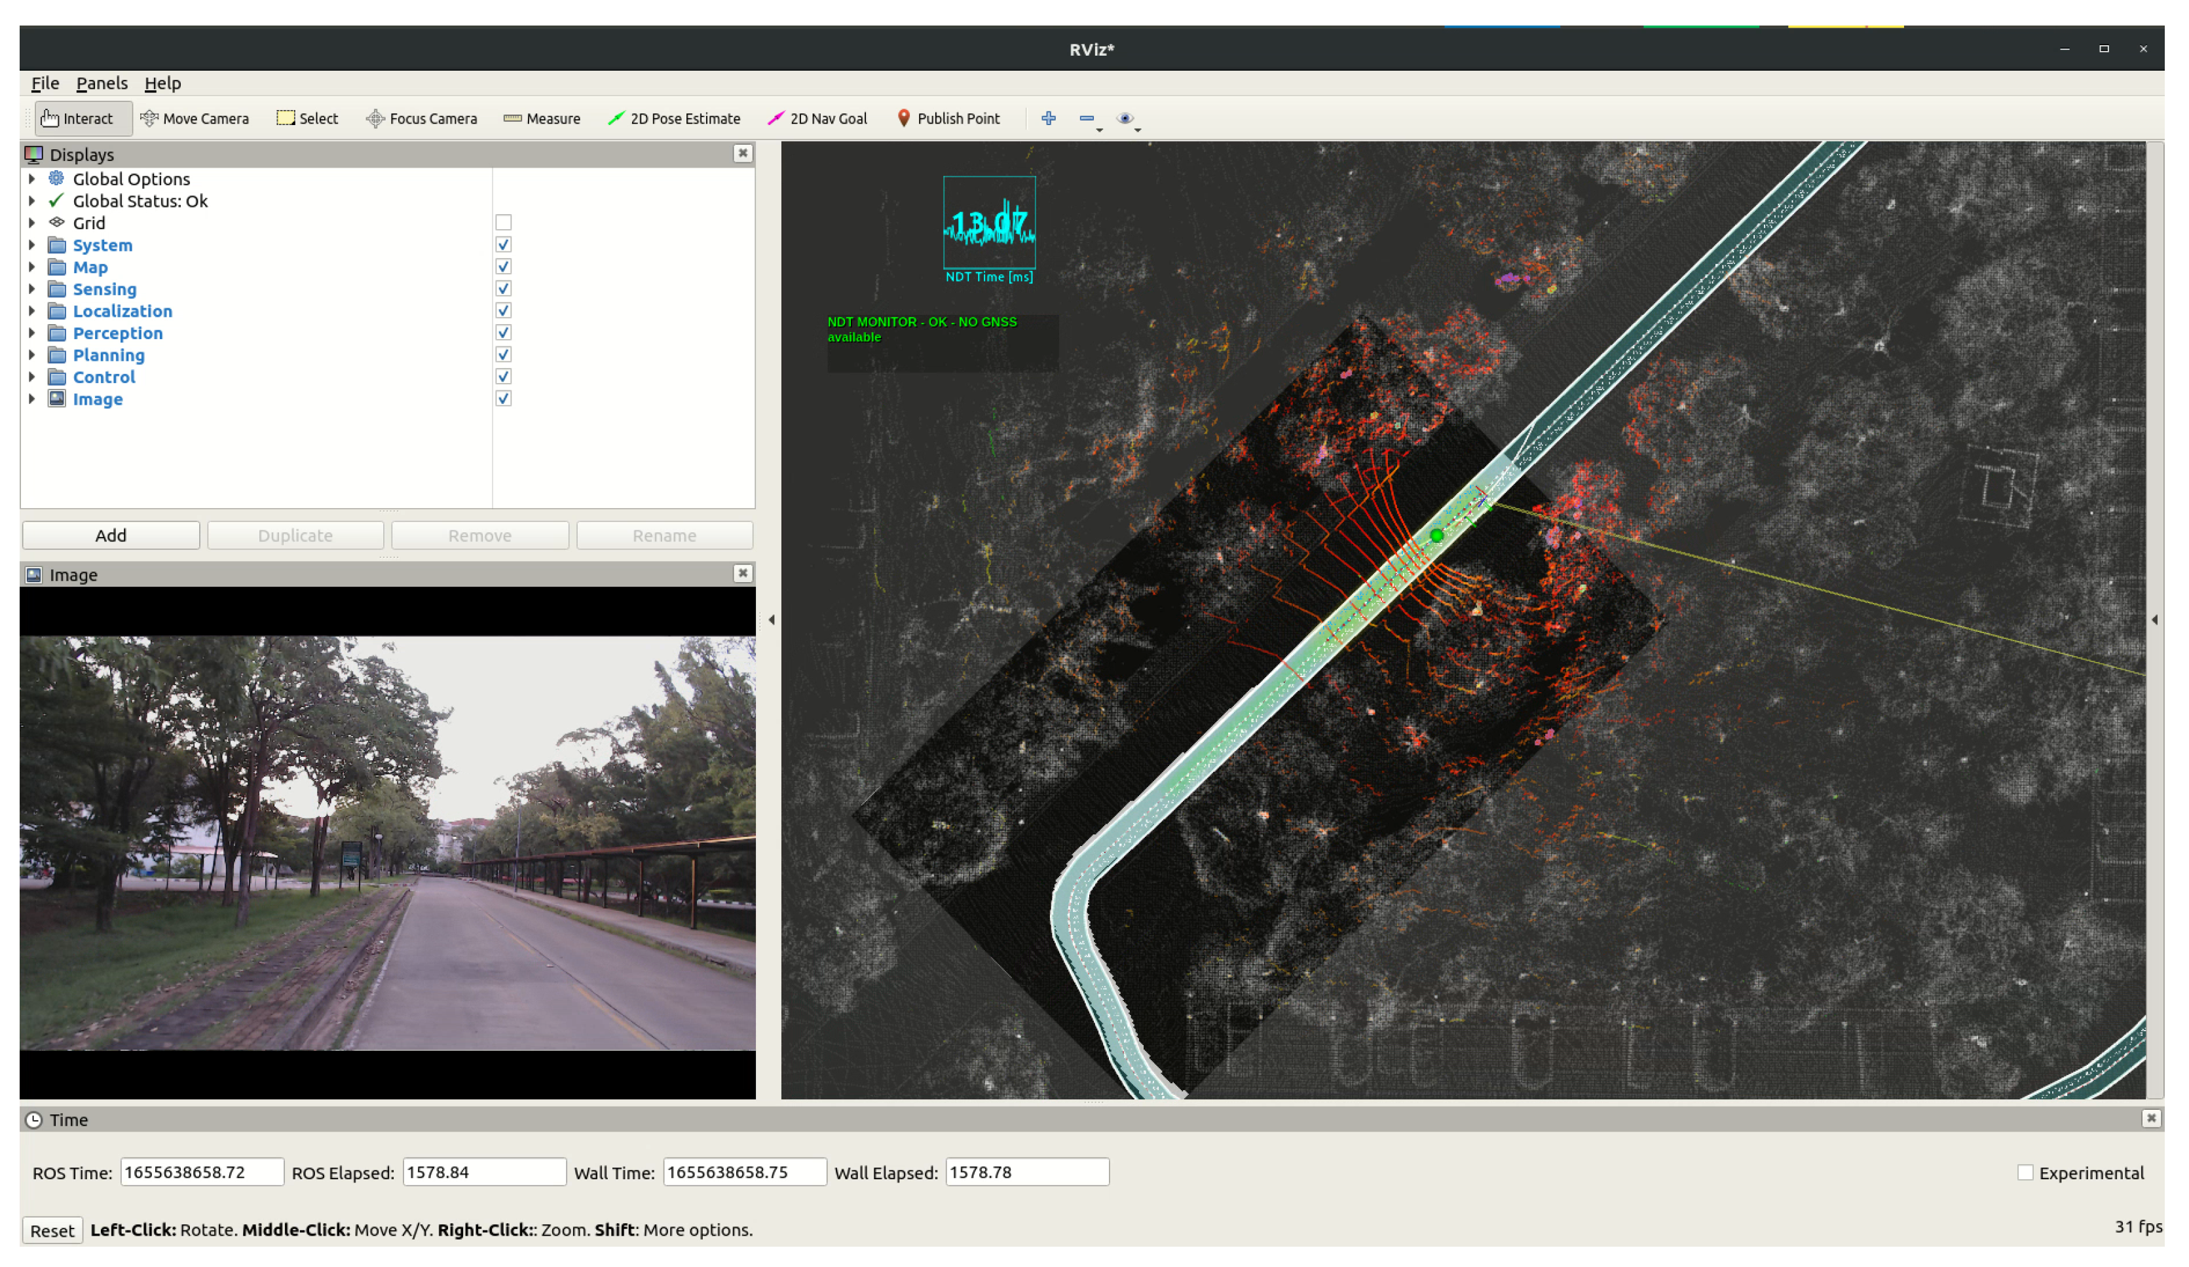Click the eye view toolbar icon
The image size is (2189, 1267).
tap(1125, 118)
